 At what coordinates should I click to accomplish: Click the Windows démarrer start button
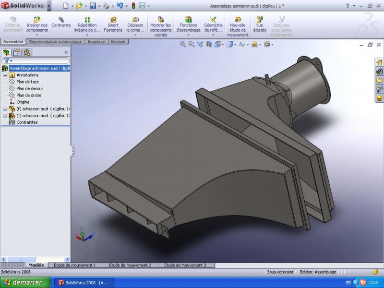25,282
